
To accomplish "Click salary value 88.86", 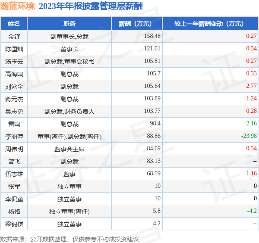I will tap(154, 136).
